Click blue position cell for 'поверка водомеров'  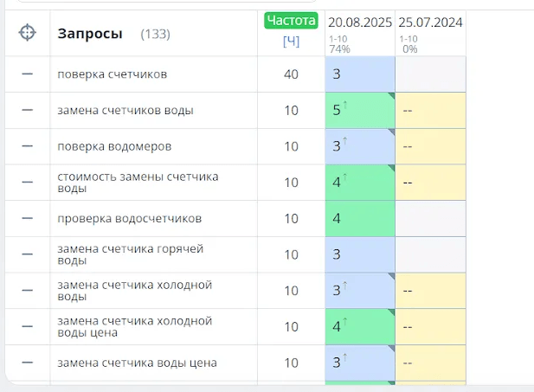click(359, 146)
